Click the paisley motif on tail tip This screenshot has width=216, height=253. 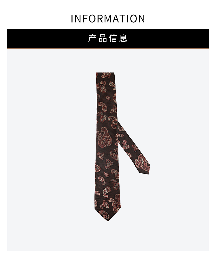(142, 161)
